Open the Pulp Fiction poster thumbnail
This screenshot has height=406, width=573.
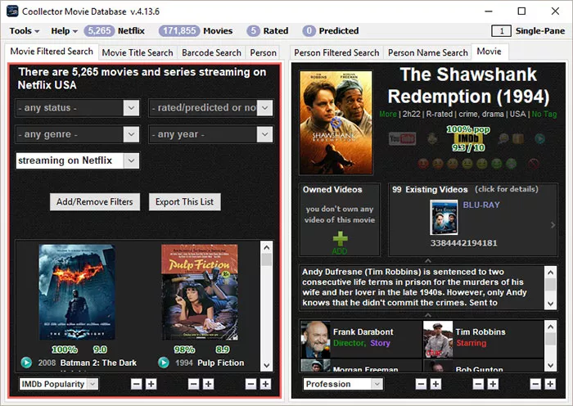point(200,292)
